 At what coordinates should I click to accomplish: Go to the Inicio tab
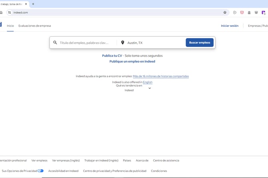[x=10, y=26]
